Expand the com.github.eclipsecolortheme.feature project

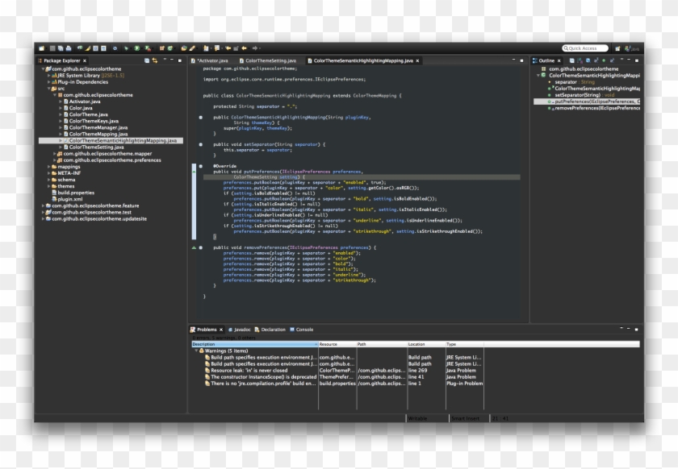click(x=44, y=205)
